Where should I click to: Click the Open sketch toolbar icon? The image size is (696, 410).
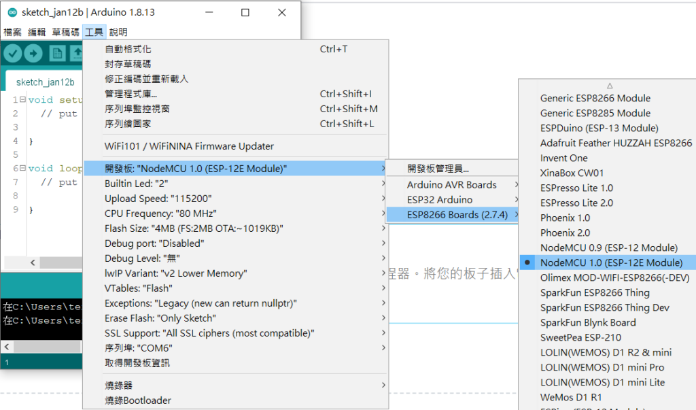tap(76, 53)
